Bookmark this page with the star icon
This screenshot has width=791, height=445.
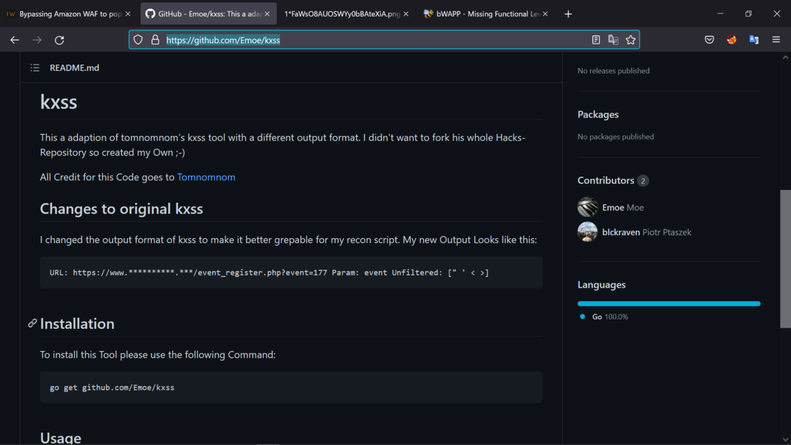[631, 40]
